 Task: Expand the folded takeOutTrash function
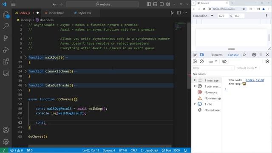coord(25,85)
